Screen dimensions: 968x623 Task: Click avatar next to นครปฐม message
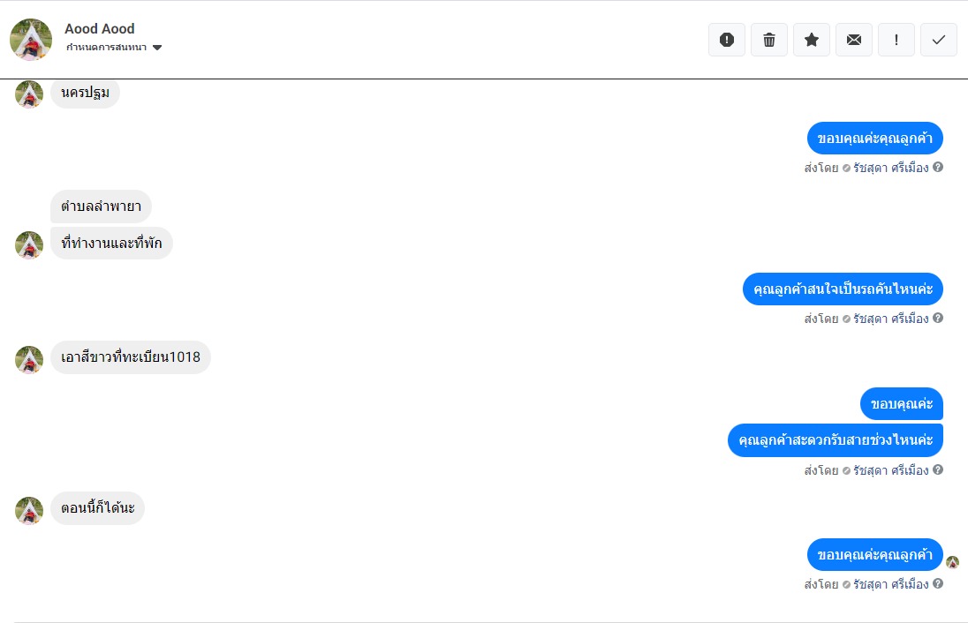pyautogui.click(x=29, y=94)
